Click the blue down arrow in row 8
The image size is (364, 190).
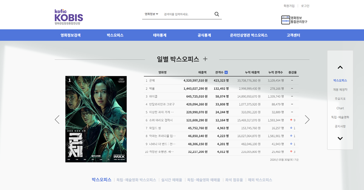click(x=291, y=136)
